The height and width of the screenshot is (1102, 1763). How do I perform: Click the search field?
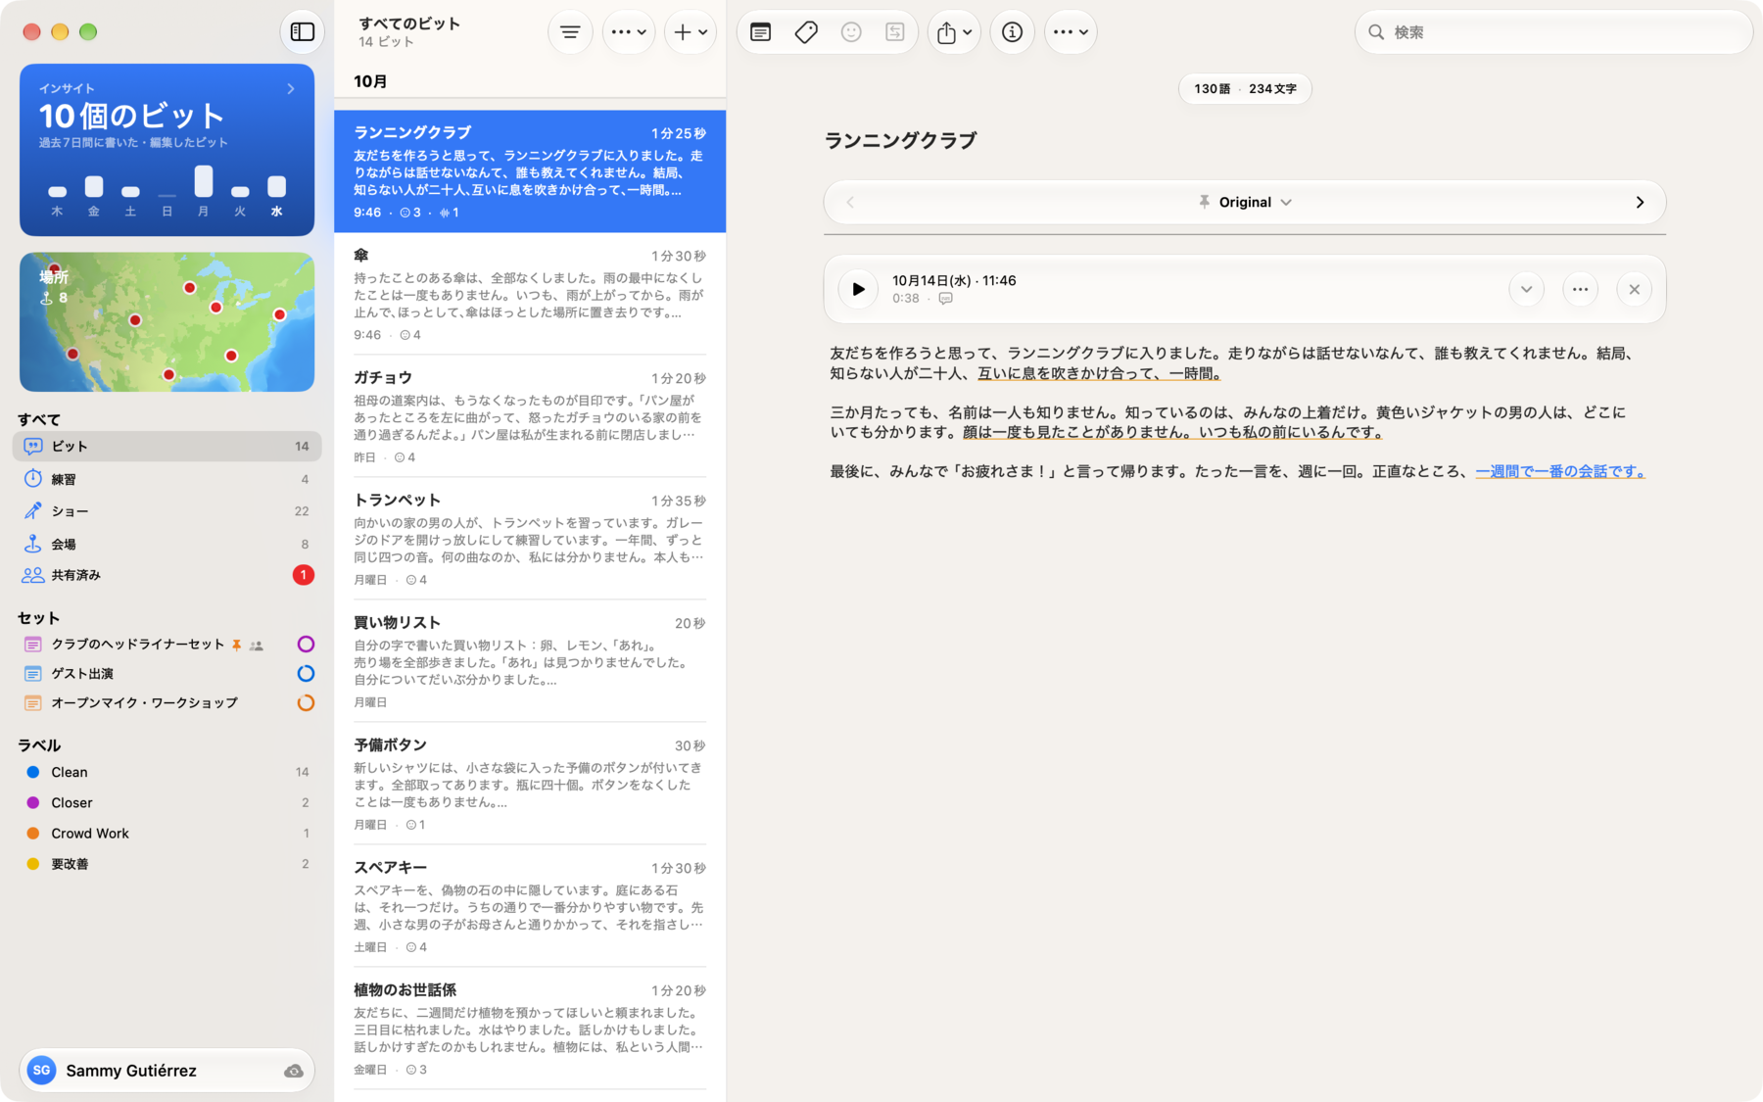pos(1553,32)
